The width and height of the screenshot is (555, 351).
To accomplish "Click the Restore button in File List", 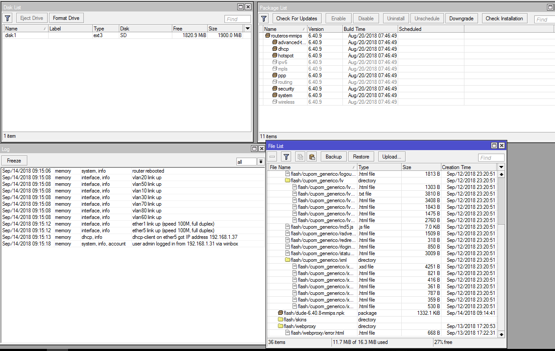I will (361, 157).
